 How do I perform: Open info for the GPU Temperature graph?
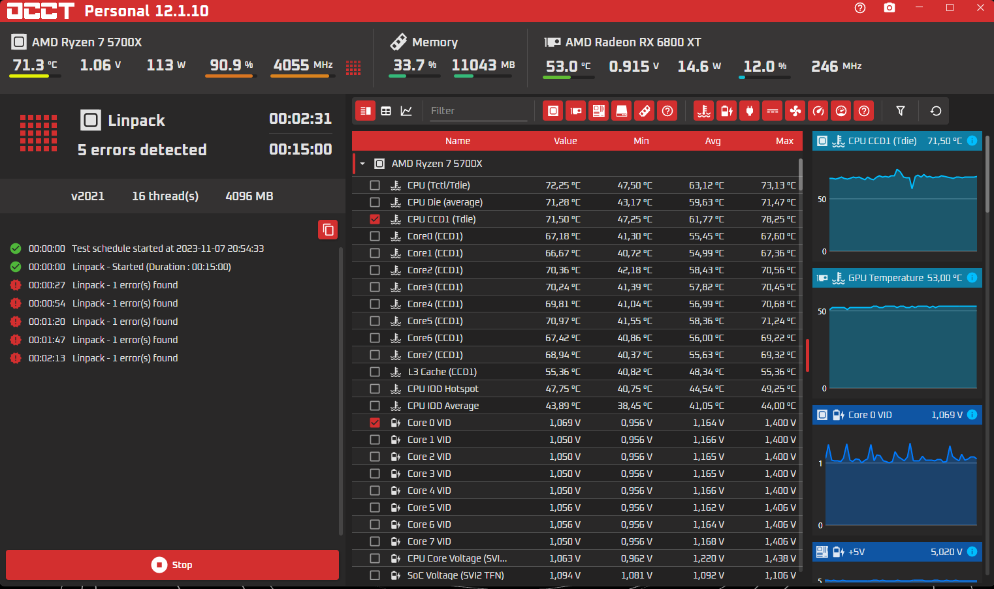pyautogui.click(x=972, y=278)
